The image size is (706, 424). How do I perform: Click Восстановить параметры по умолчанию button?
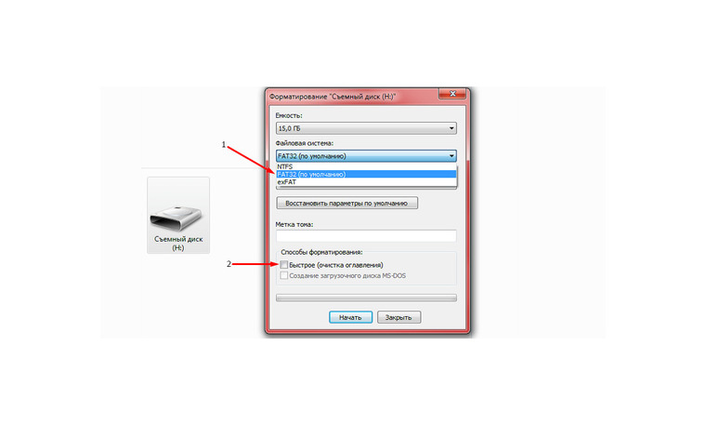pyautogui.click(x=346, y=204)
